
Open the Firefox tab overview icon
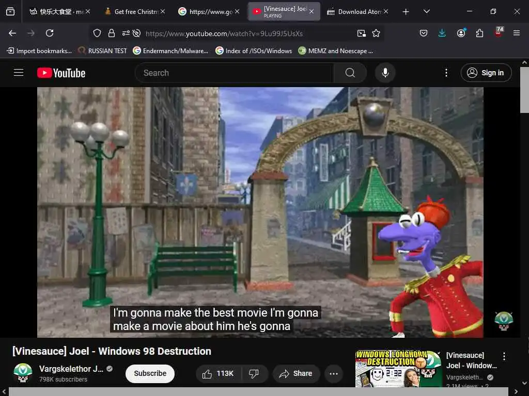click(x=10, y=11)
